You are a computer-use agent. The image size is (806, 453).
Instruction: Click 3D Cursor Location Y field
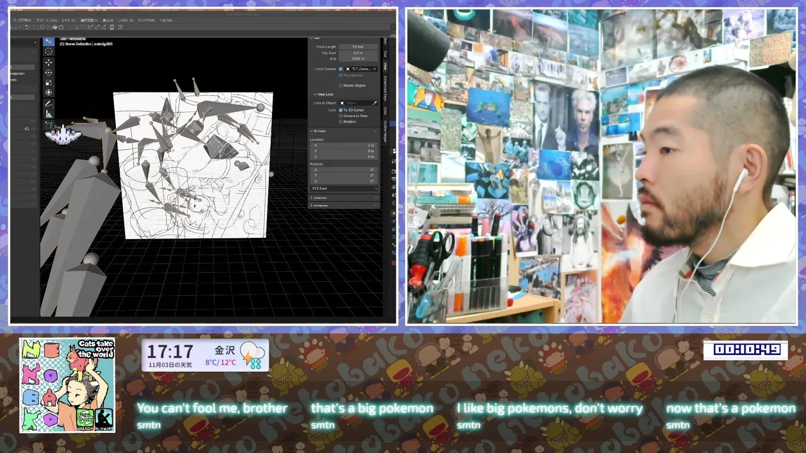pyautogui.click(x=344, y=151)
